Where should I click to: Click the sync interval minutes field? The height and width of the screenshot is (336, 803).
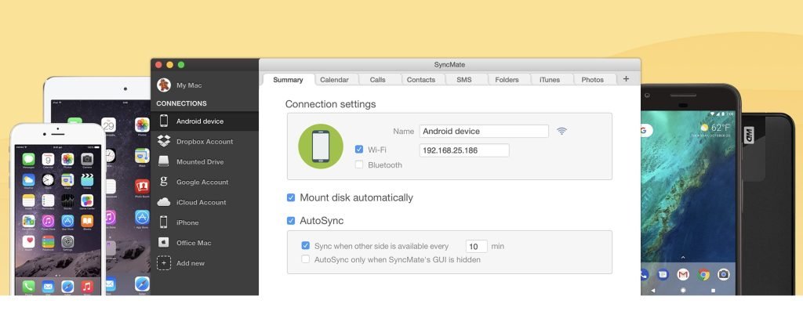[x=476, y=246]
